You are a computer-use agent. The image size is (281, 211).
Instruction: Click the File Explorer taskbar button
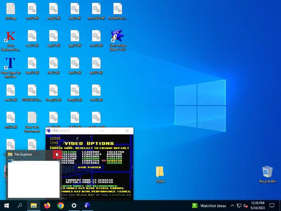pos(33,206)
